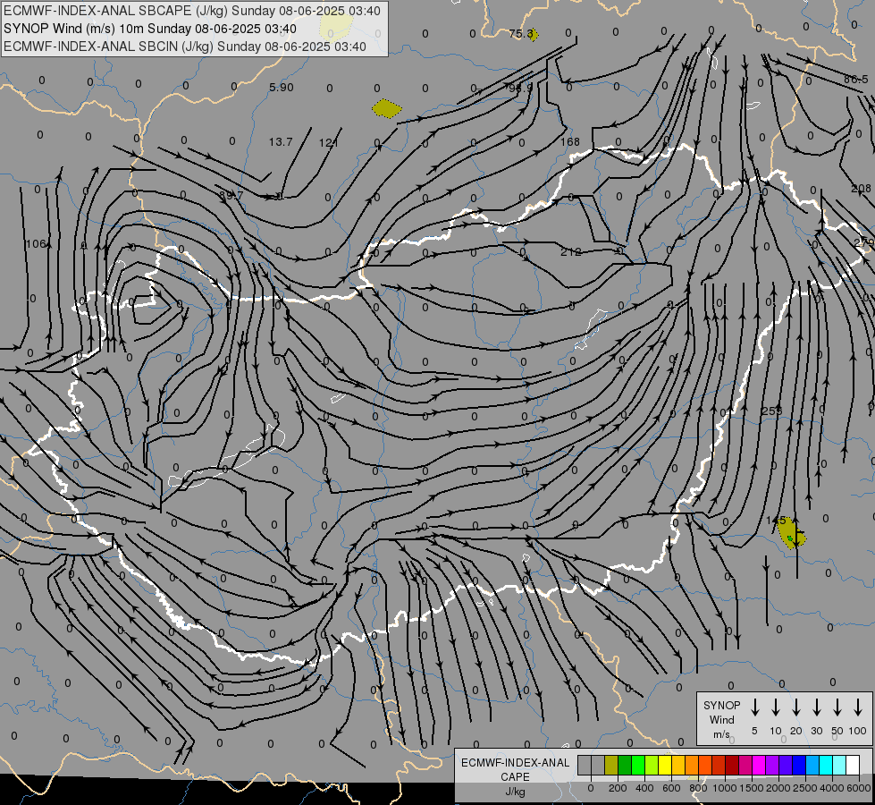875x805 pixels.
Task: Click the small olive patch beside 75.3
Action: [534, 35]
